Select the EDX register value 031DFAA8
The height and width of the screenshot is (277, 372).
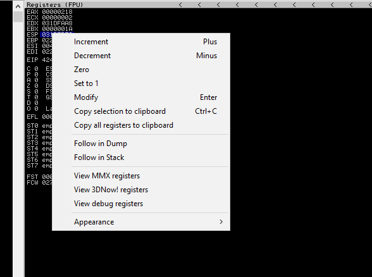coord(57,23)
